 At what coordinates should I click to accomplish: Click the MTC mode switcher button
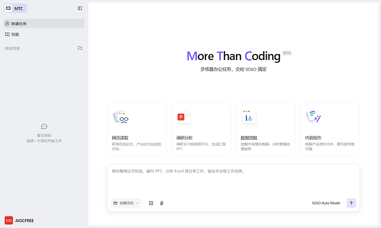click(15, 8)
